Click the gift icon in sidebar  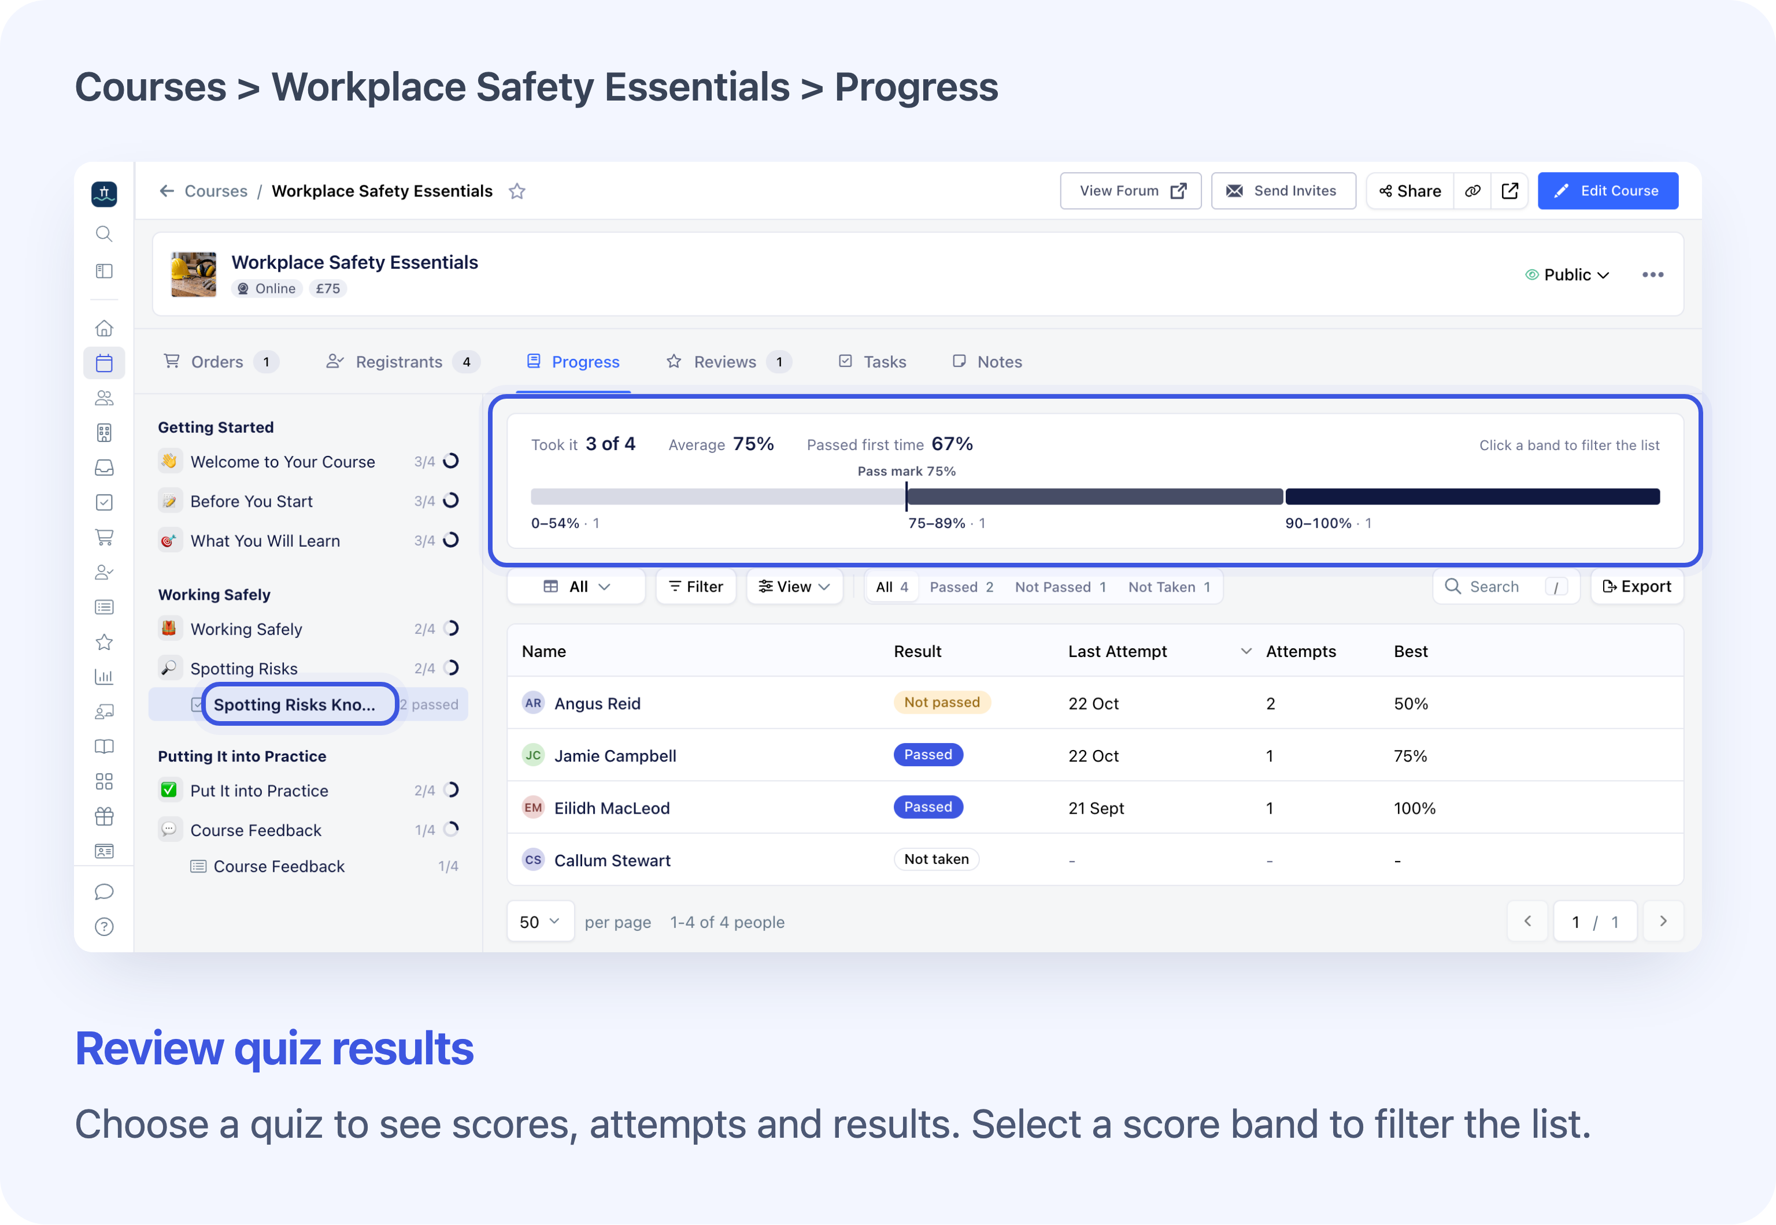point(103,816)
